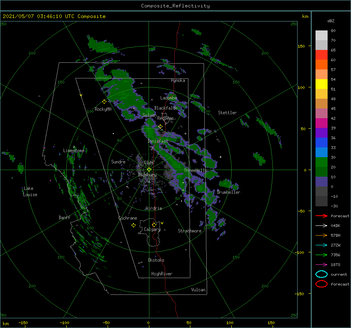Screen dimensions: 351x328
Task: Click the 2021/05/07 03:46:10 UTC timestamp
Action: [54, 16]
